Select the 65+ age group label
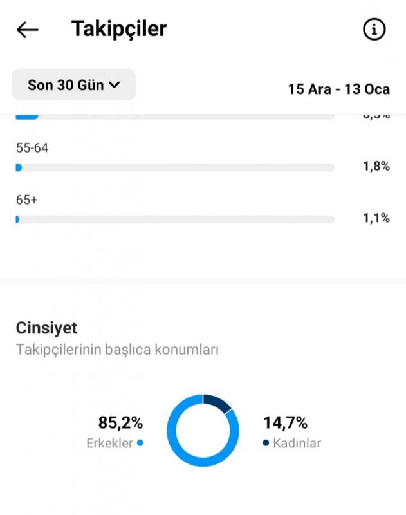The image size is (406, 515). 27,200
